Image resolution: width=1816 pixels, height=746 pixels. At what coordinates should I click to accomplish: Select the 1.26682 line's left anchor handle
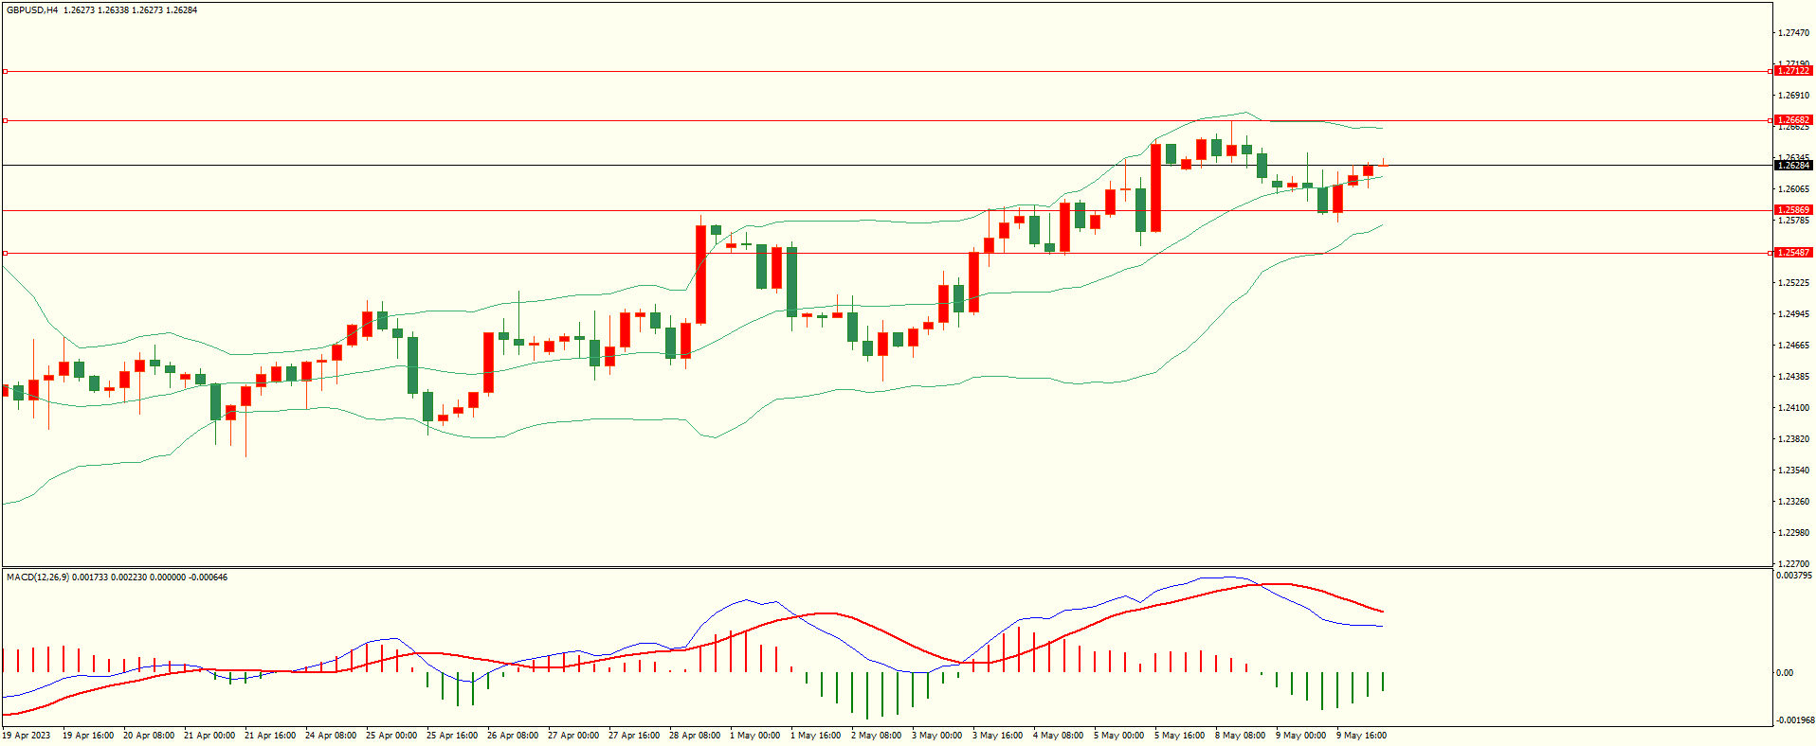click(x=5, y=120)
